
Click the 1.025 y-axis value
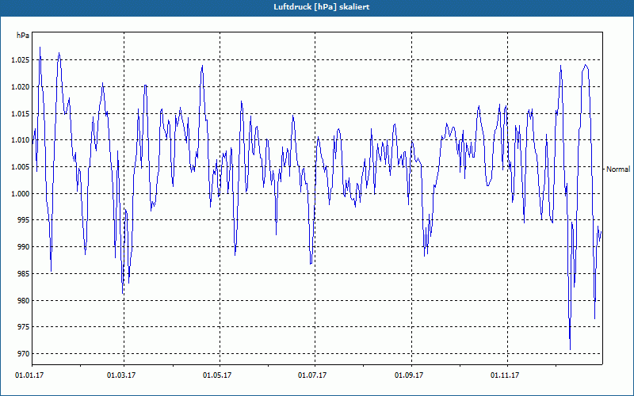click(x=21, y=60)
